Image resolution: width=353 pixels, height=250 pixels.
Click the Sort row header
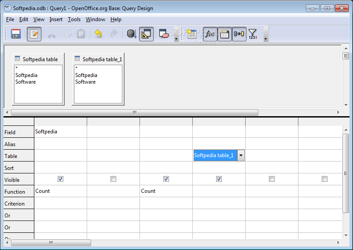pyautogui.click(x=18, y=168)
